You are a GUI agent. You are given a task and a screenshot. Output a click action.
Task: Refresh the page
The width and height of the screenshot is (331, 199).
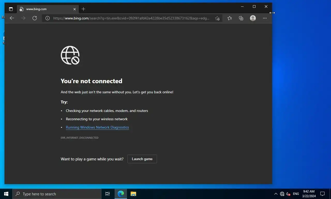[x=35, y=18]
